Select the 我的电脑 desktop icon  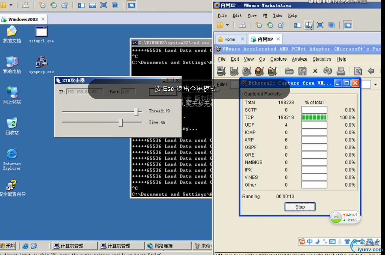point(12,65)
